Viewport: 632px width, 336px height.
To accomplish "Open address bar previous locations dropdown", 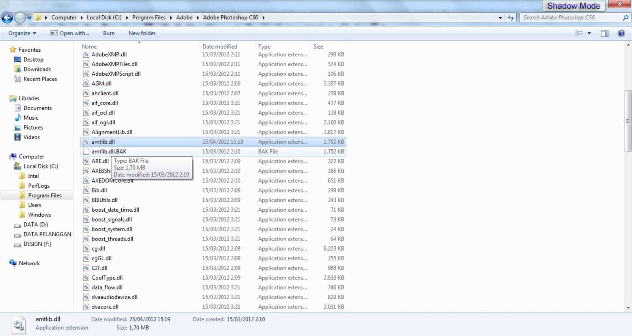I will [x=500, y=18].
